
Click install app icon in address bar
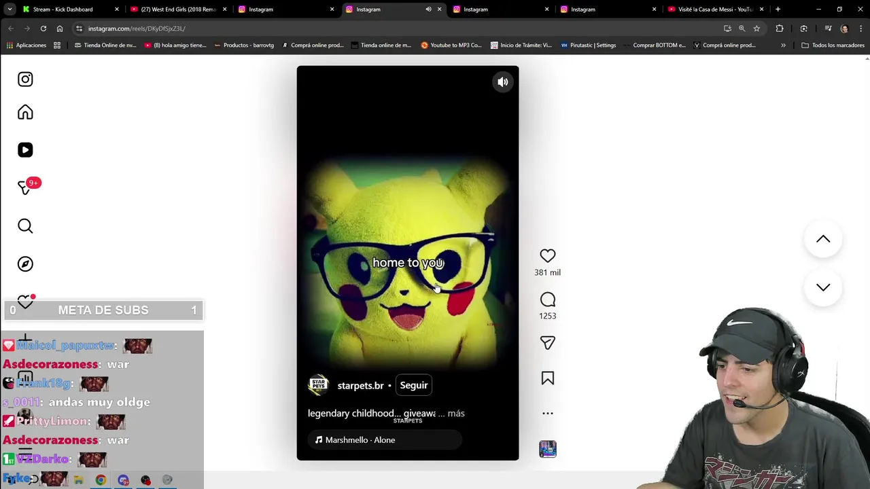click(727, 29)
